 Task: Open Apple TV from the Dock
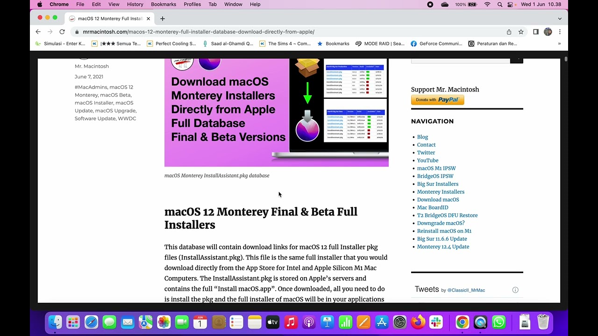click(272, 322)
